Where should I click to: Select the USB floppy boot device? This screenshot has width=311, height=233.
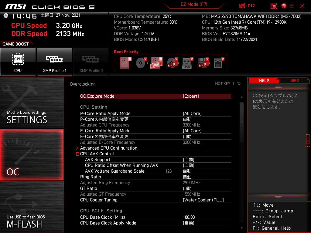(203, 63)
